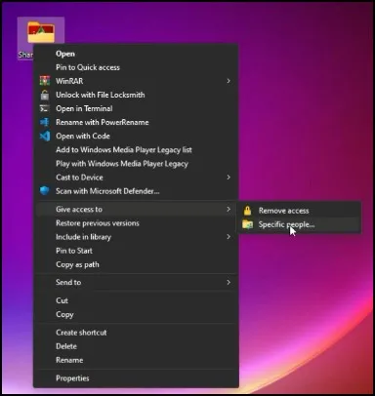Click the yellow lock Remove access icon
Viewport: 375px width, 396px height.
[x=248, y=211]
